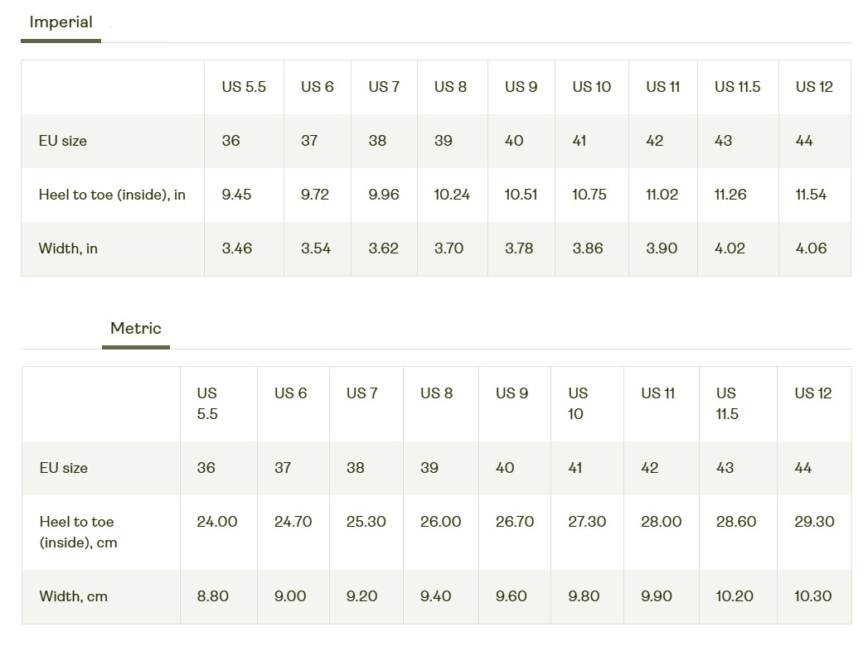
Task: Click the 9.45 heel to toe value
Action: click(237, 195)
